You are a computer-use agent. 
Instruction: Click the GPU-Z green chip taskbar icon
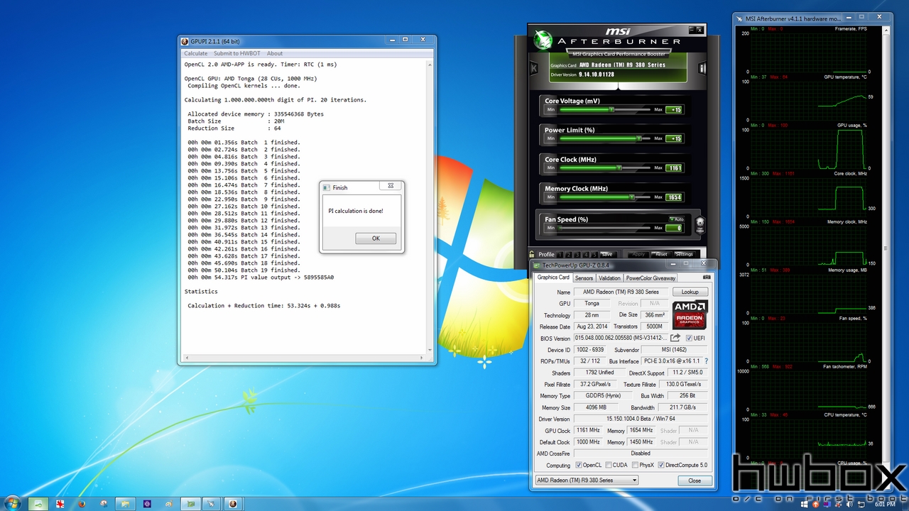[x=191, y=503]
